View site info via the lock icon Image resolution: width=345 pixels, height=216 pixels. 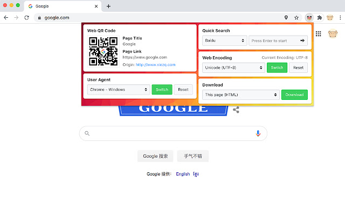coord(39,18)
